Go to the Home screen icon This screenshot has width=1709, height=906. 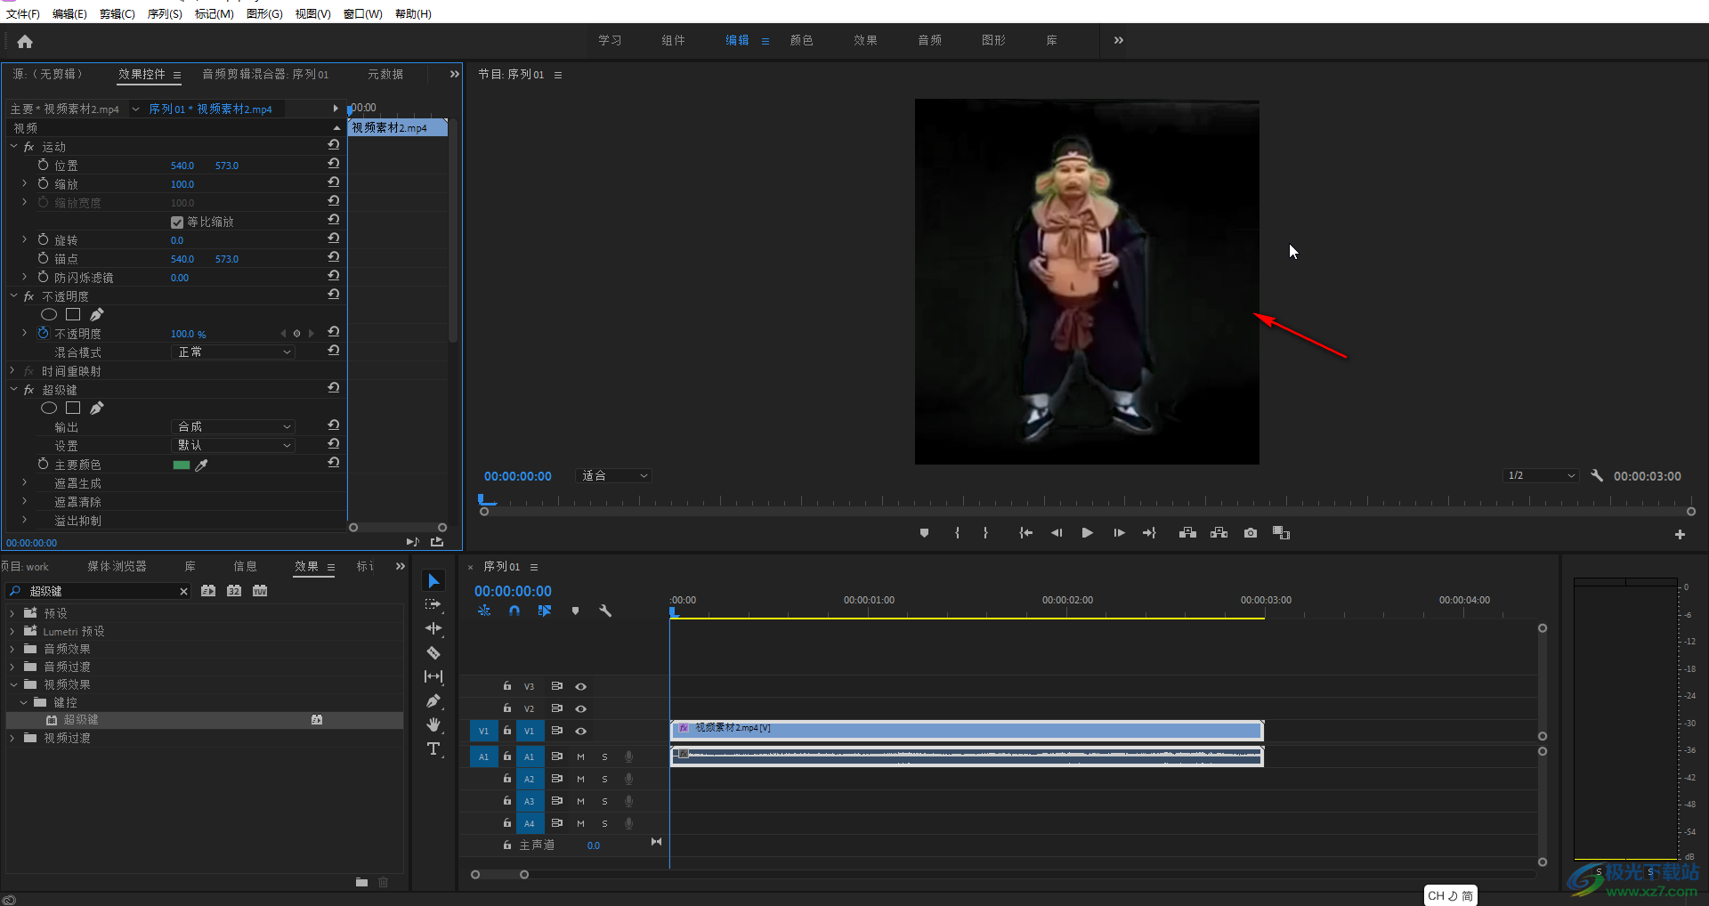[x=25, y=41]
